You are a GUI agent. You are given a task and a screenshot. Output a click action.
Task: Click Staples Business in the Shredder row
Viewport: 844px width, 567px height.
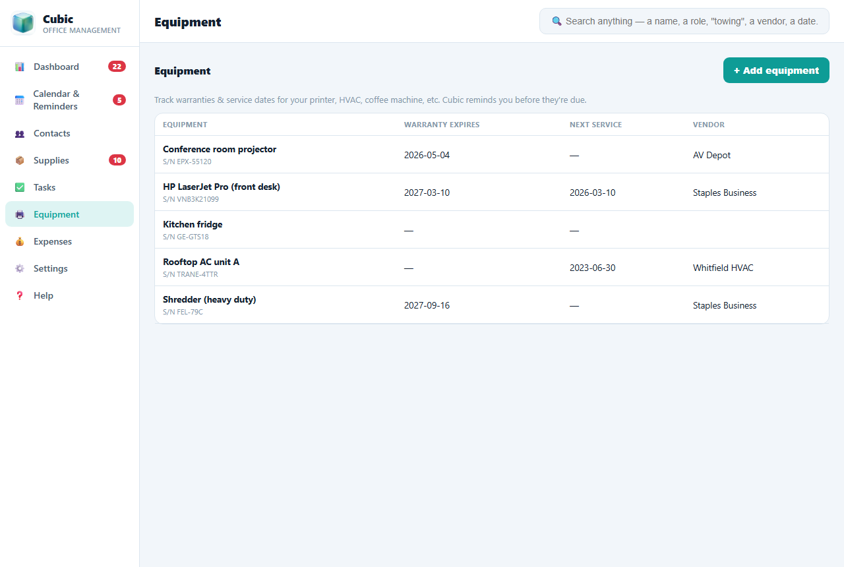tap(725, 305)
